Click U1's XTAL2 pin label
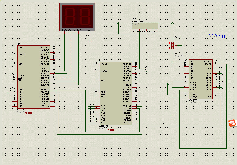 point(104,71)
